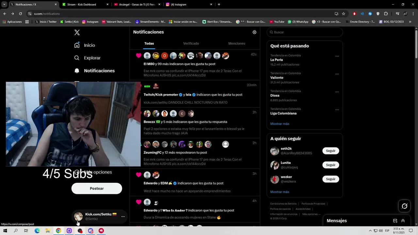Open Microsoft Edge from taskbar
The width and height of the screenshot is (418, 235).
37,231
